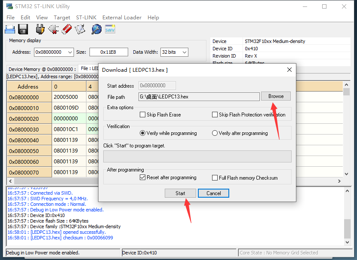Click the Open file toolbar icon
The image size is (357, 260).
coord(10,29)
